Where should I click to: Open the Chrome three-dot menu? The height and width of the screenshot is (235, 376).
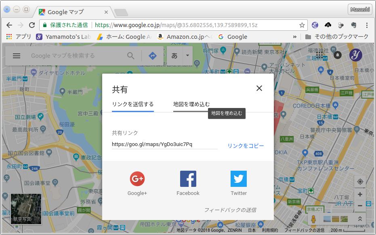coord(367,25)
